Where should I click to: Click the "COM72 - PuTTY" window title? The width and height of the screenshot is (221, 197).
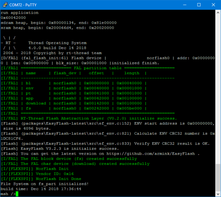click(x=23, y=5)
